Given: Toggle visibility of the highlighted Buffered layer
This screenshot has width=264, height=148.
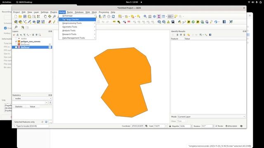Looking at the screenshot, I should [16, 47].
